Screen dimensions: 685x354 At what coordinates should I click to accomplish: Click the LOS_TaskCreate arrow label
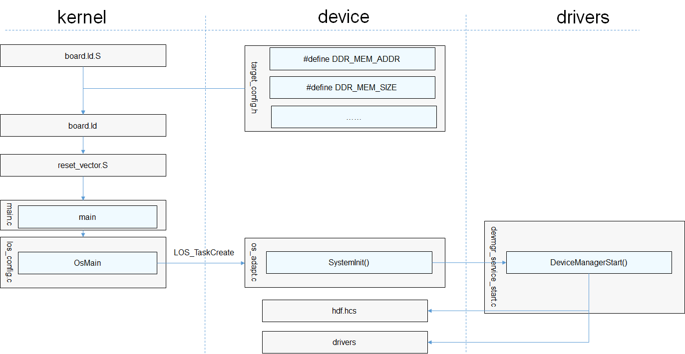[204, 253]
